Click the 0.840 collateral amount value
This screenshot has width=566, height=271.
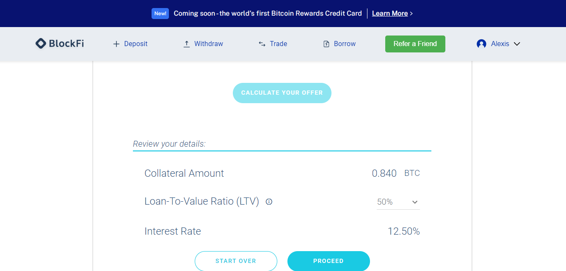click(384, 173)
